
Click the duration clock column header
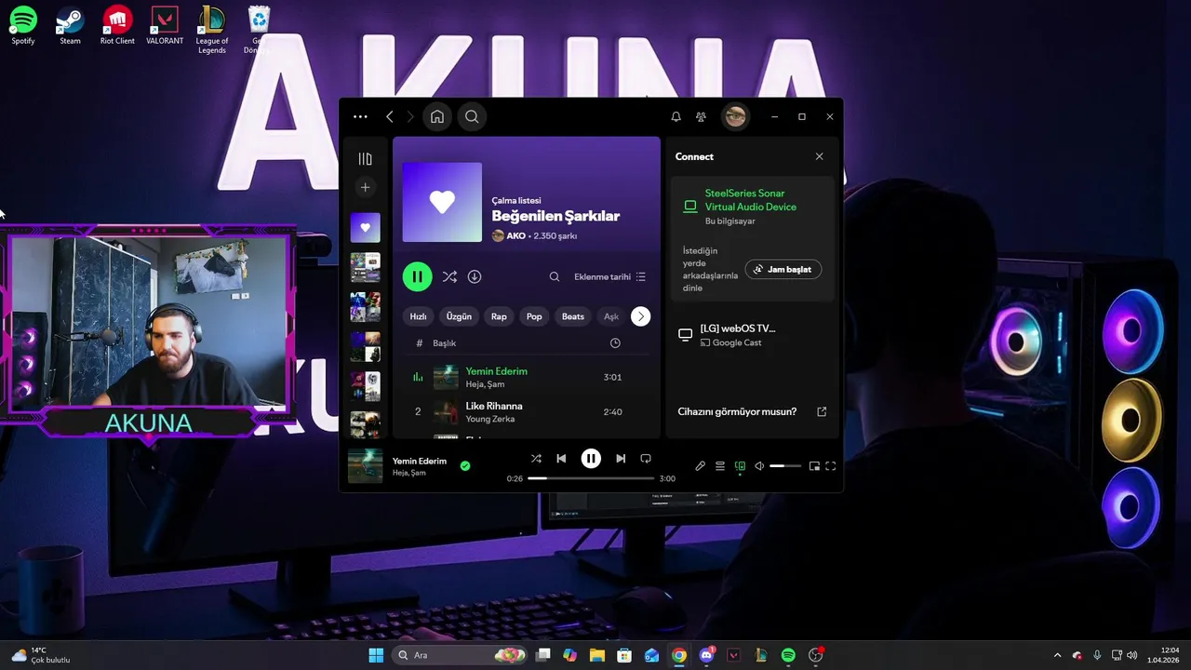pos(615,343)
